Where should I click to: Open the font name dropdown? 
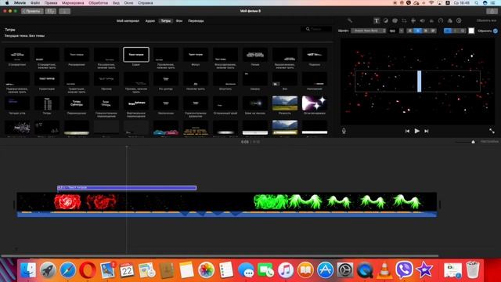[x=369, y=31]
